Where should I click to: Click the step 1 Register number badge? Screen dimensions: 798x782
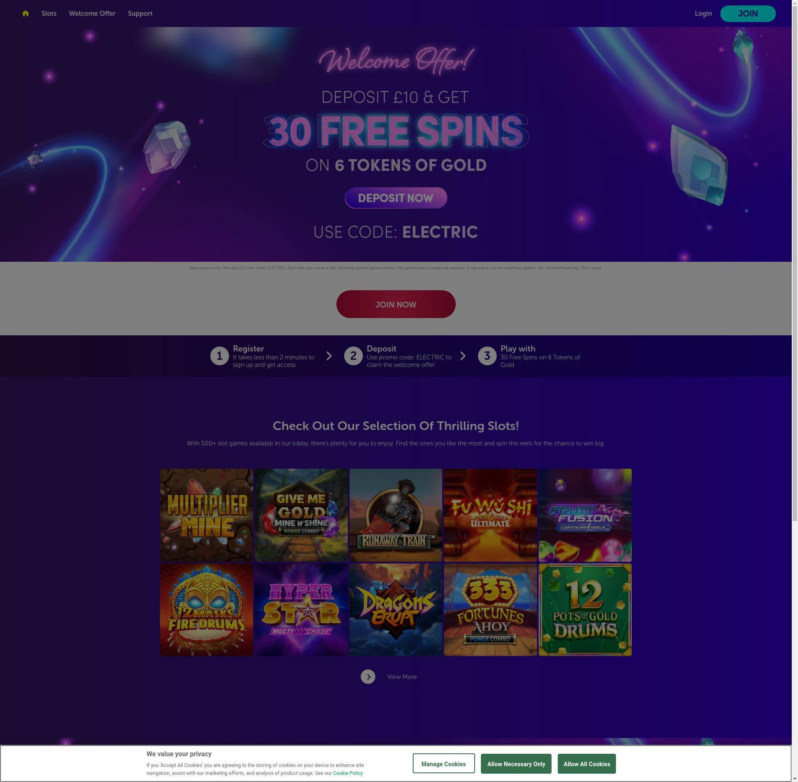click(219, 356)
